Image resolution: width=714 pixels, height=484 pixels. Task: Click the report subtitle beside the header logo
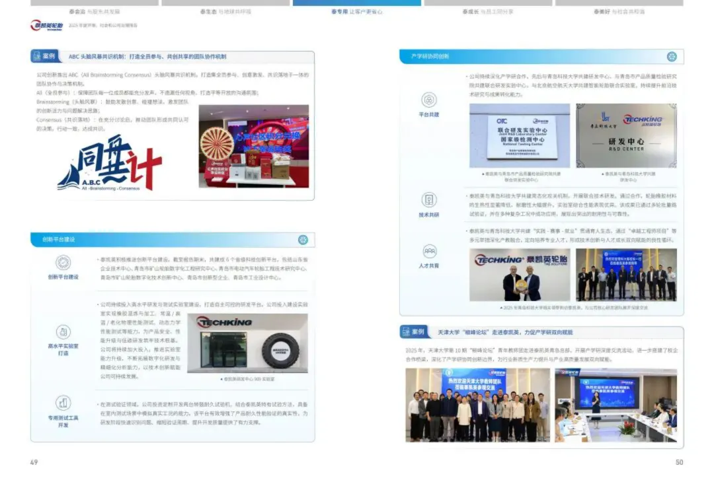click(103, 26)
